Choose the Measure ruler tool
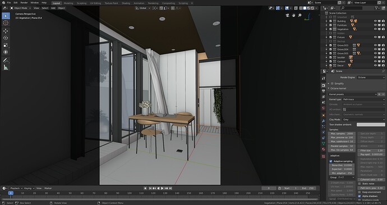Screen dimensions: 387x205 (x=6, y=67)
